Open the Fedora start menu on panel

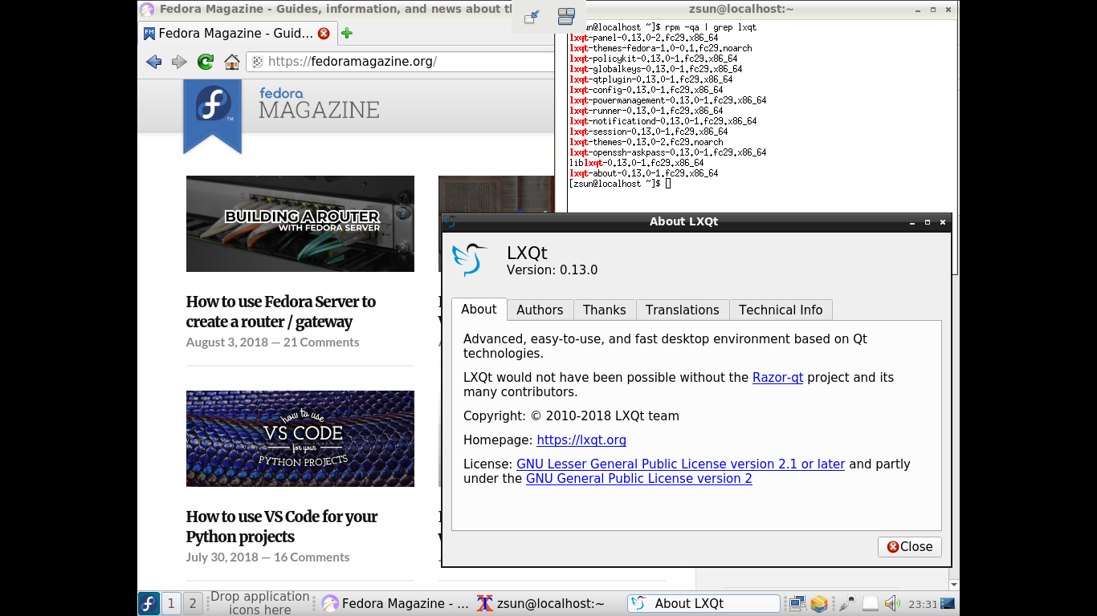tap(149, 603)
